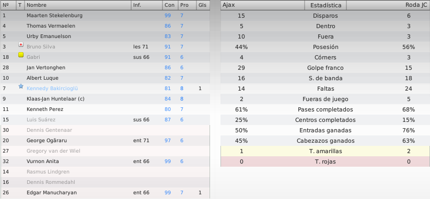The image size is (430, 199).
Task: Sort by the Nº column header
Action: pyautogui.click(x=8, y=5)
